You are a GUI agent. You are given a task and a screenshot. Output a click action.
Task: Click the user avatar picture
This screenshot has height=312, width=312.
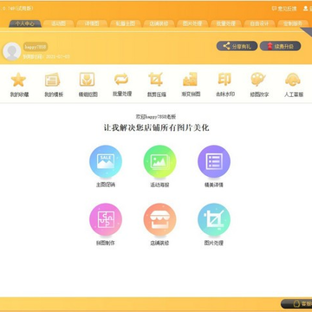point(12,51)
